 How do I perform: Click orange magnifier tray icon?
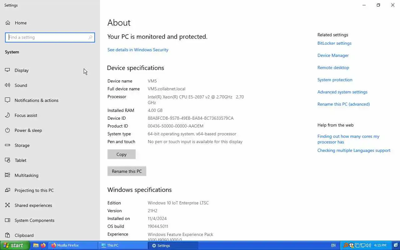click(x=346, y=245)
